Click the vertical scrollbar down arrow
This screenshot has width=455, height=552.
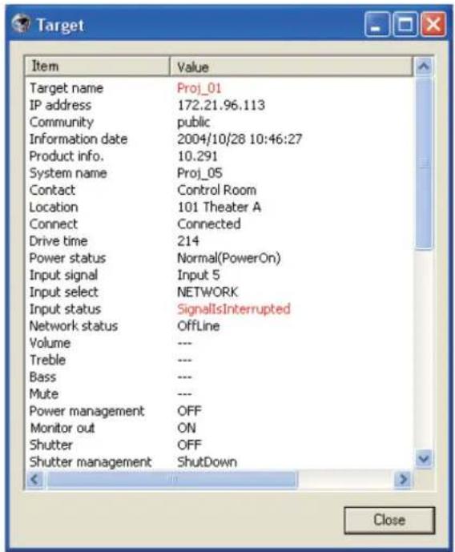click(424, 459)
